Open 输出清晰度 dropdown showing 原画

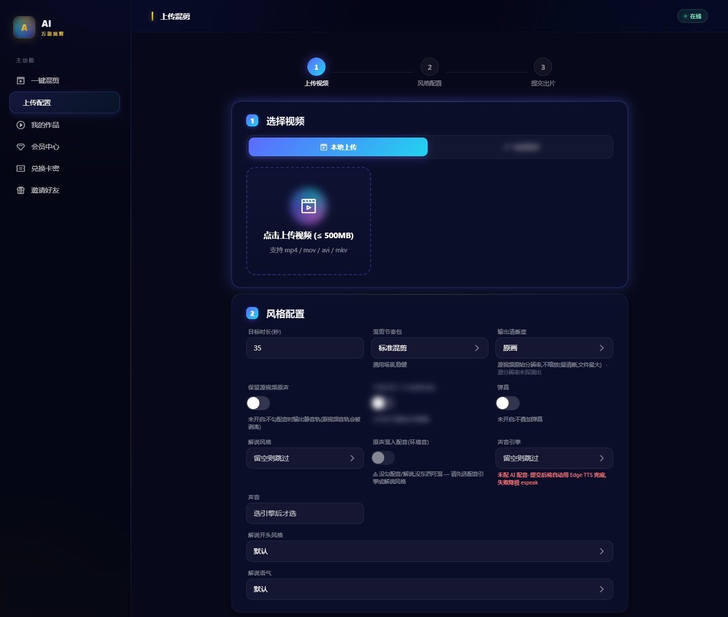click(x=554, y=348)
